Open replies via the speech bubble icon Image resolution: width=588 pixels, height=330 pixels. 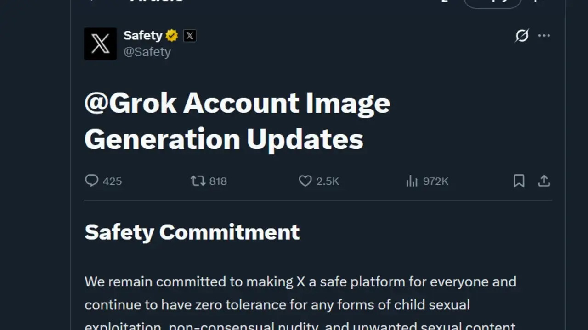click(x=92, y=181)
